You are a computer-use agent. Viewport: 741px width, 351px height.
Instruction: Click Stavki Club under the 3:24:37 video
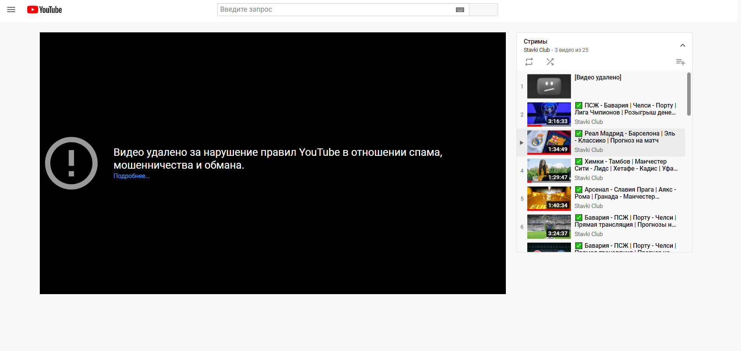point(589,234)
